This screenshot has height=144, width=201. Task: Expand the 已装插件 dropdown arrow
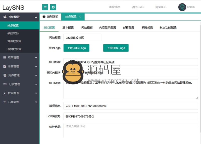[36, 102]
